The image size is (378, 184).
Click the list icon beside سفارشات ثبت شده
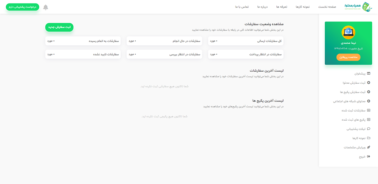point(368,110)
